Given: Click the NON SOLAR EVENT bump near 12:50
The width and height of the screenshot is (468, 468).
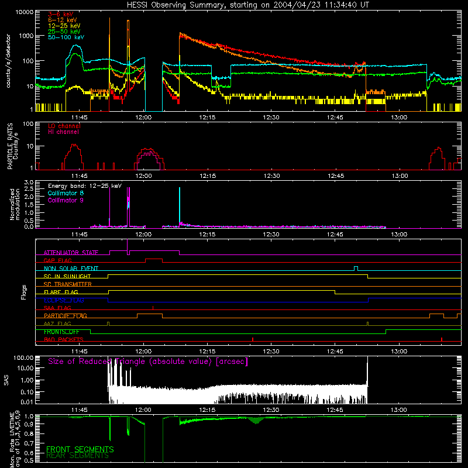Looking at the screenshot, I should click(356, 269).
